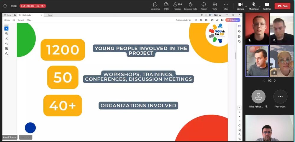Open the Acrobat apps grid icon

[x=210, y=15]
